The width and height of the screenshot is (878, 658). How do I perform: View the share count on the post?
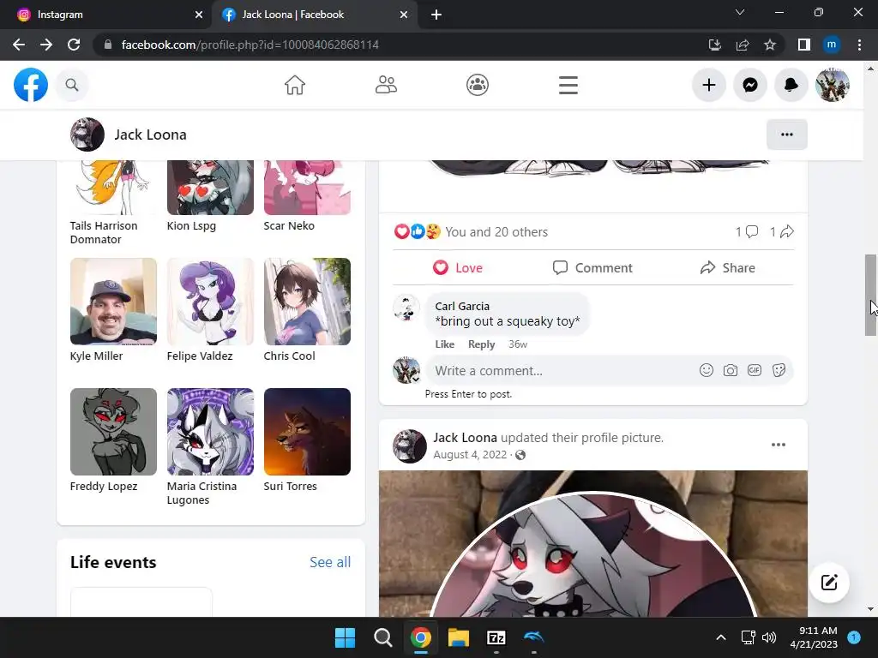[782, 231]
